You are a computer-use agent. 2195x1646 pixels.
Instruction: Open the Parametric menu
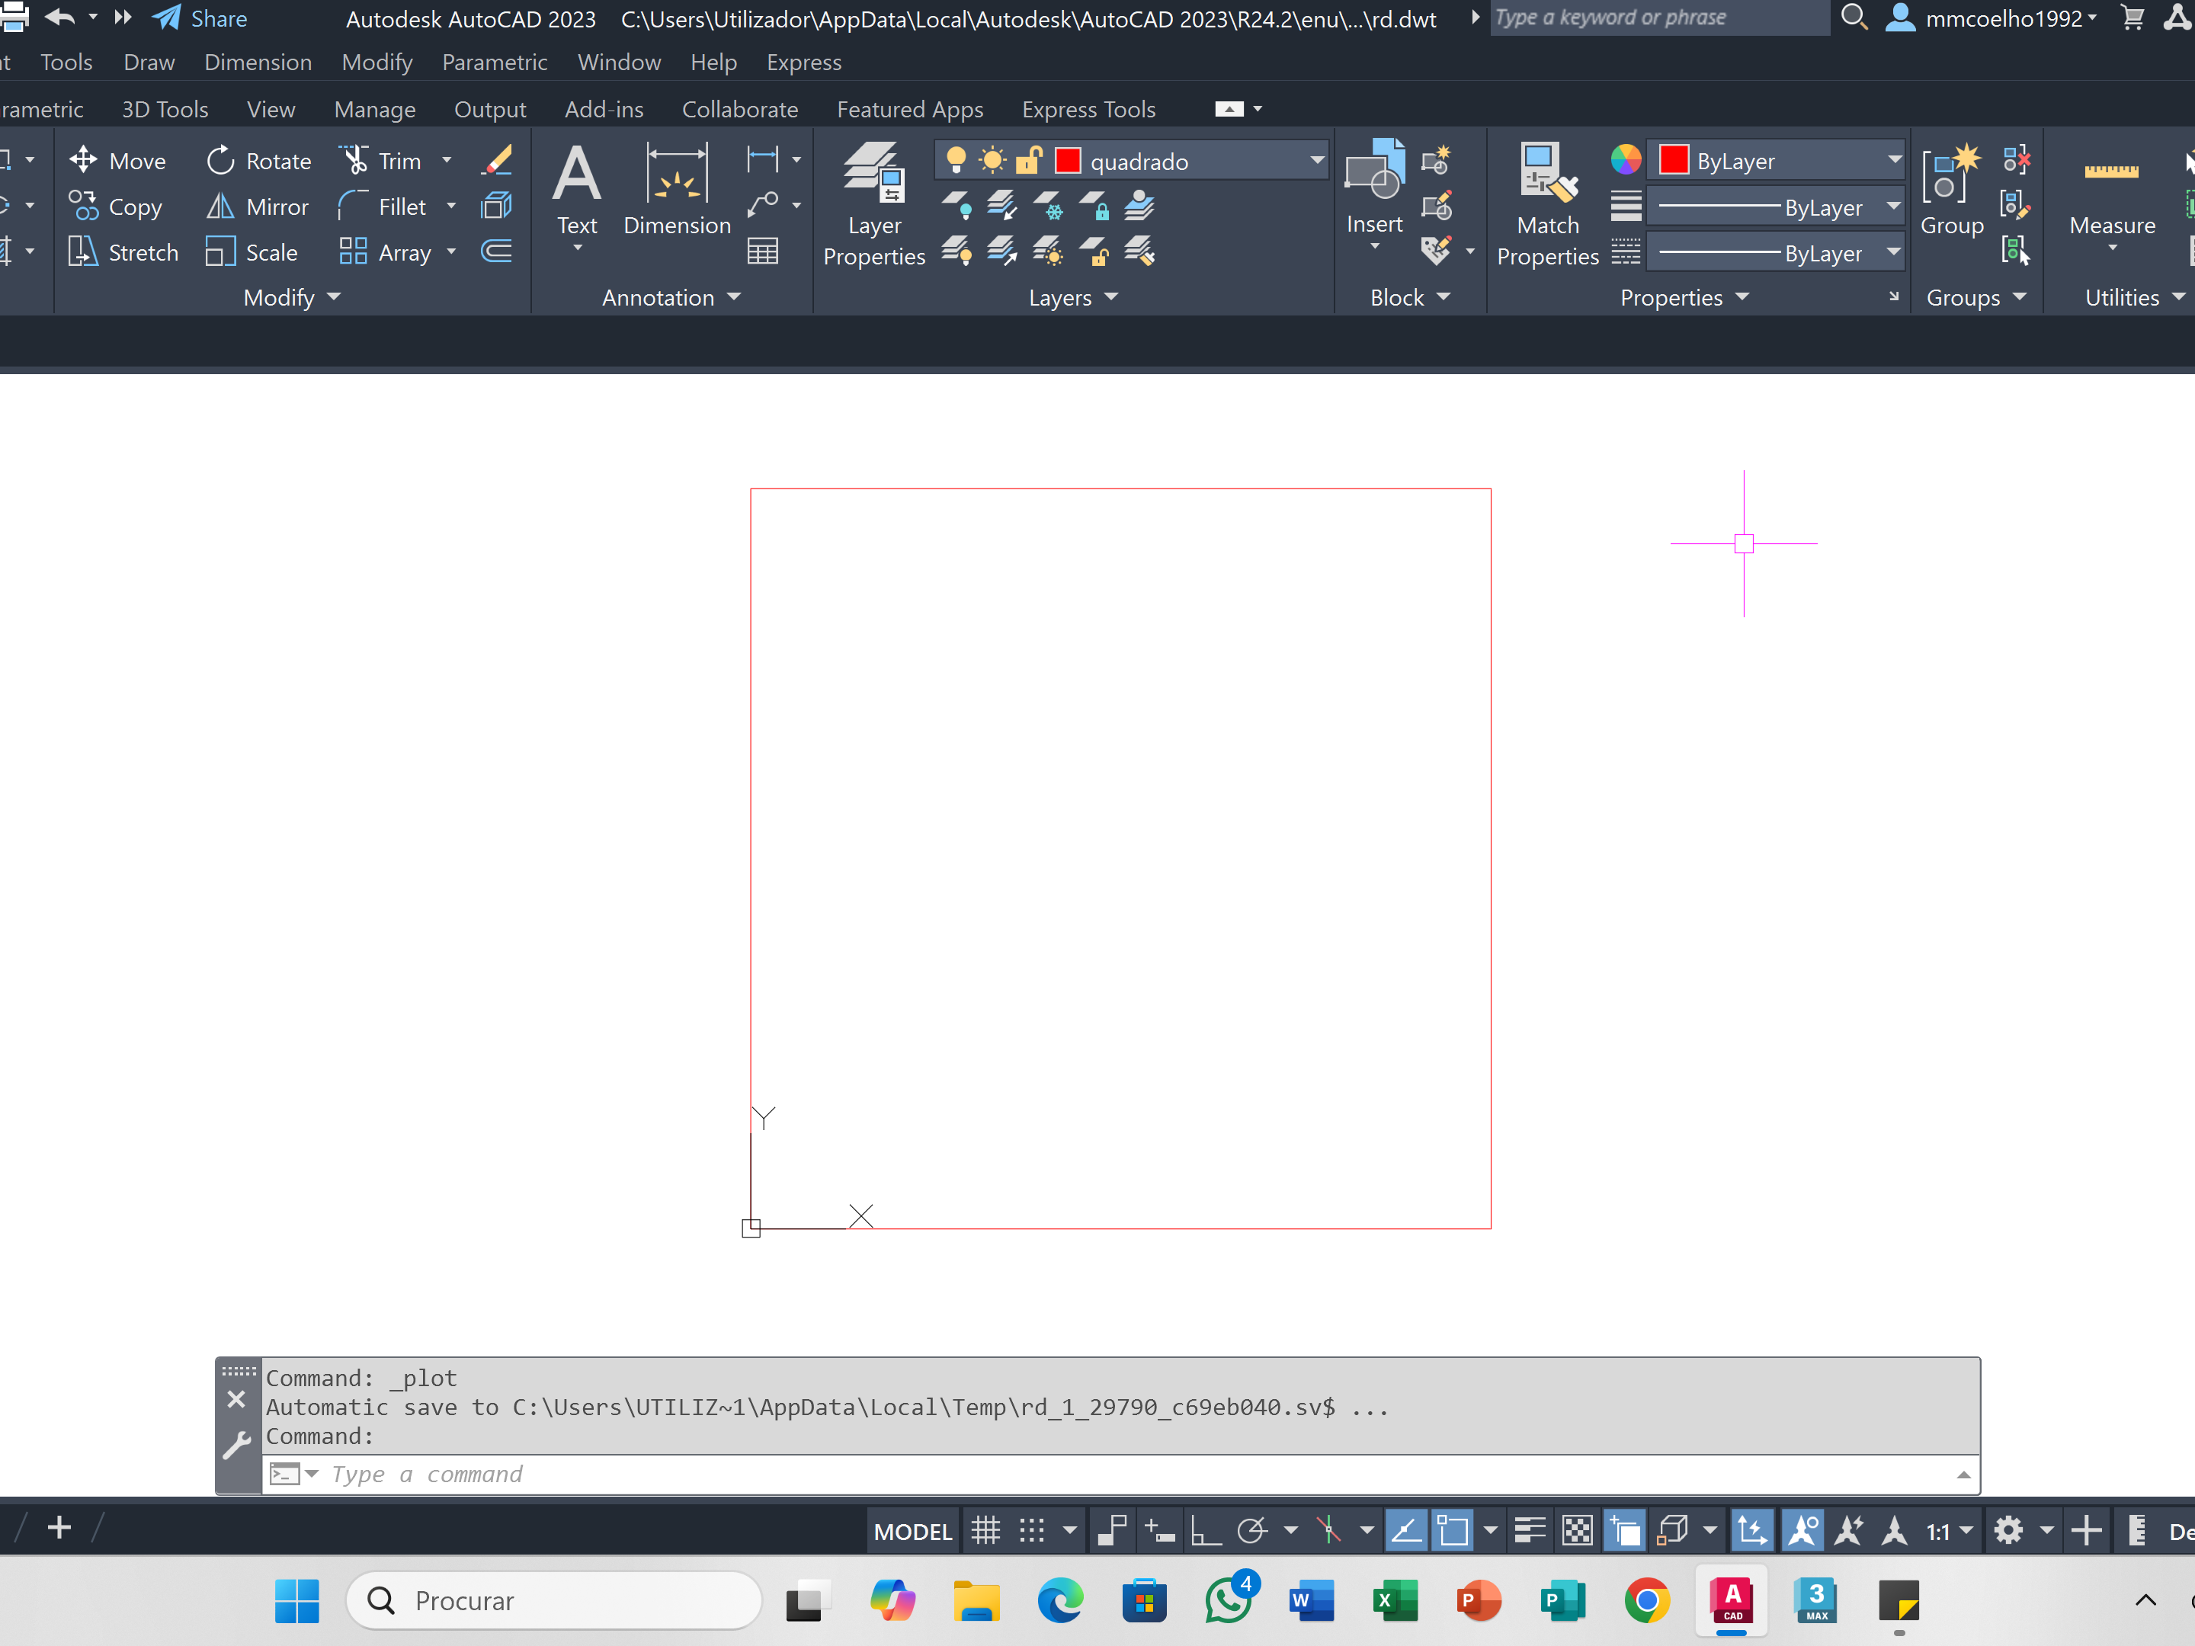[494, 62]
